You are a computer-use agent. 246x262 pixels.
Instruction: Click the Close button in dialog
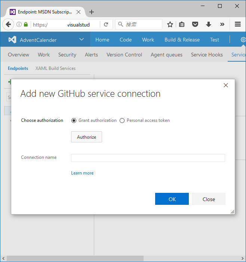(208, 199)
